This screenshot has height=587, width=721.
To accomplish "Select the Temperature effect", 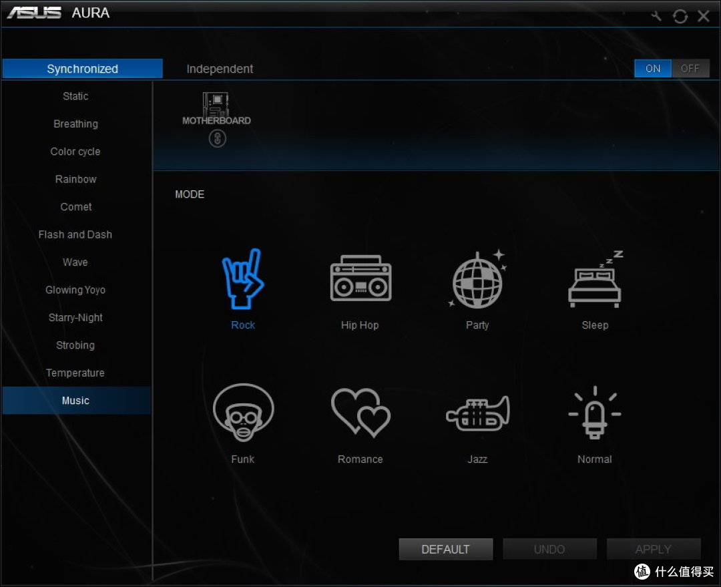I will point(75,372).
